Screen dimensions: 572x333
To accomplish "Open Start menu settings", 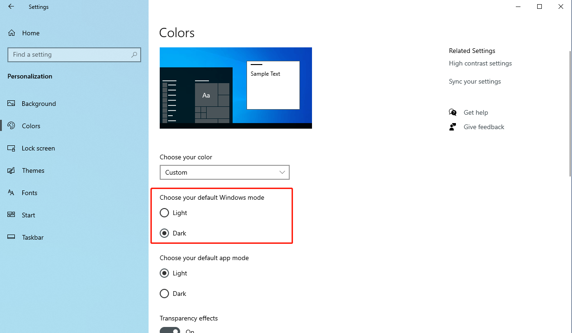I will click(x=28, y=215).
